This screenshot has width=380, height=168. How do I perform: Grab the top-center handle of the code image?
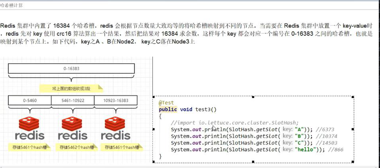253,97
